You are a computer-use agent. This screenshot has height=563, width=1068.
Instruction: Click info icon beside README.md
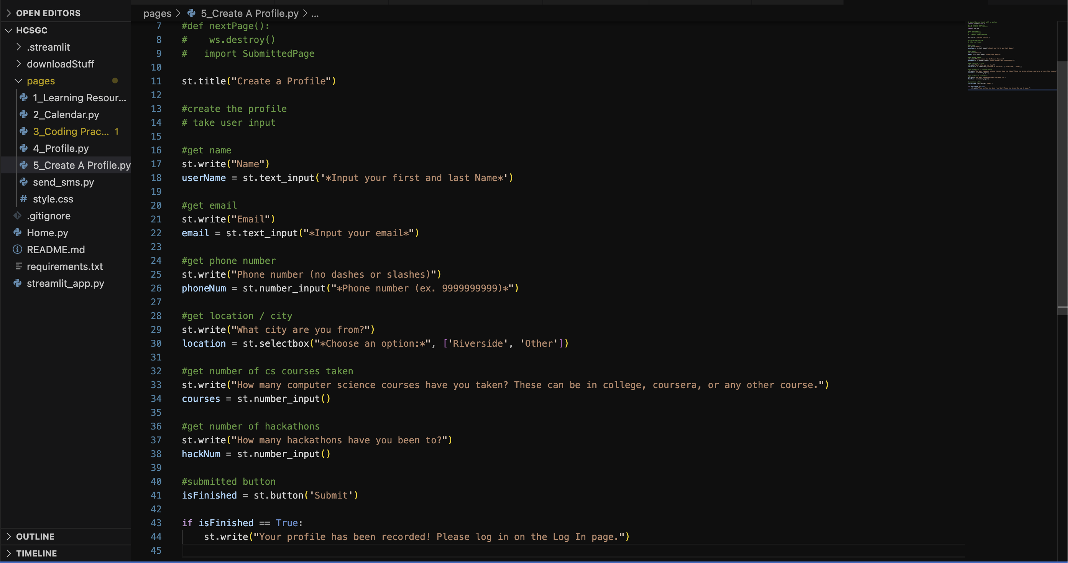coord(17,249)
